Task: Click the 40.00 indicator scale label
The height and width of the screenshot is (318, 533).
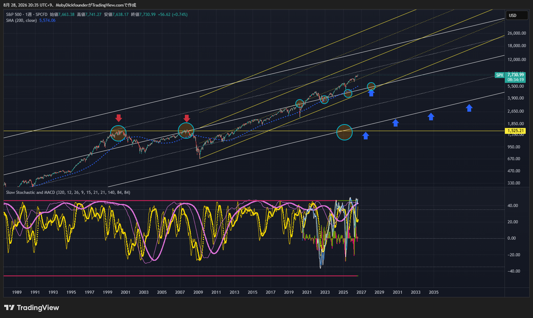Action: (x=513, y=206)
